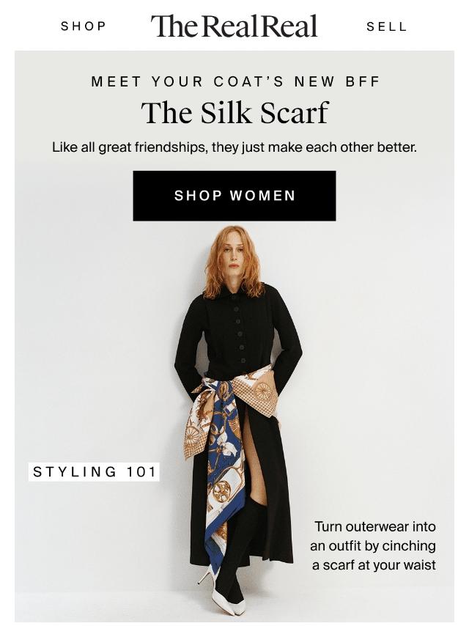This screenshot has height=626, width=469.
Task: Select the 'Meet Your Coat's New BFF' heading
Action: coord(235,81)
